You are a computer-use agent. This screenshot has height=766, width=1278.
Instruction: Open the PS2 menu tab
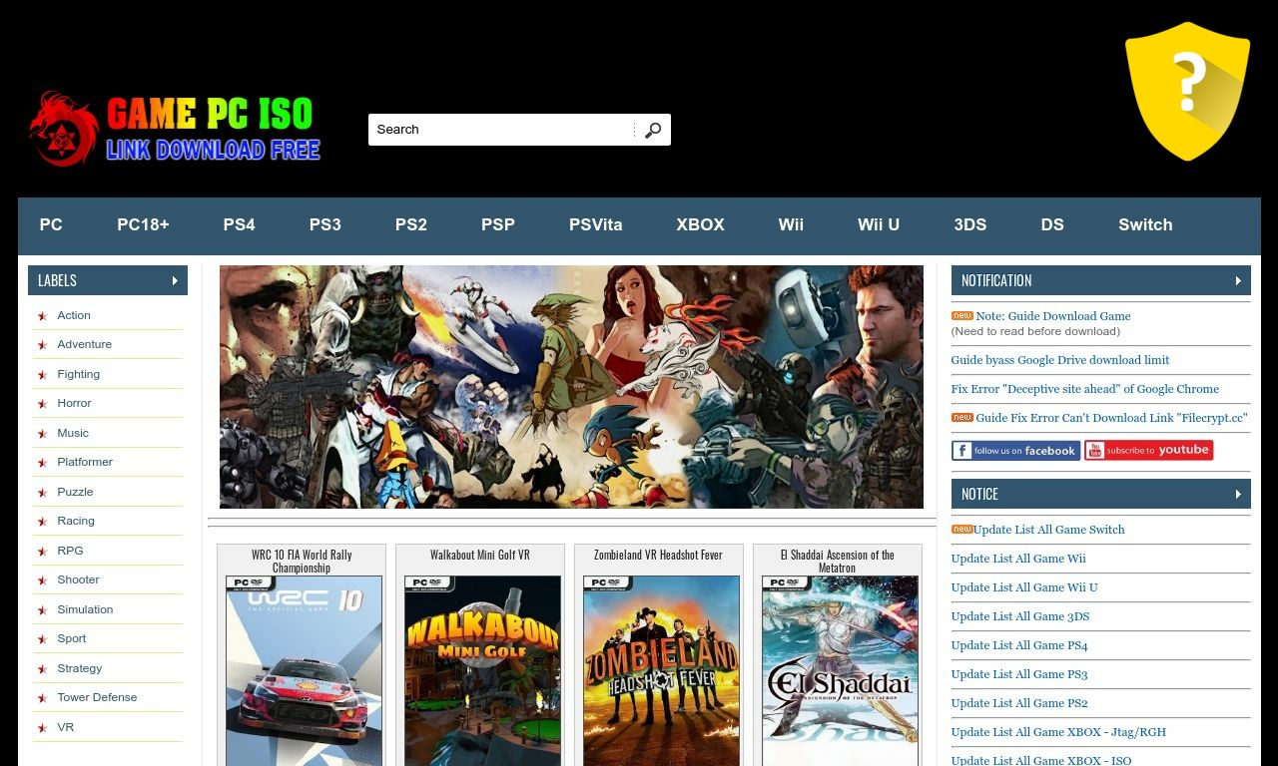[x=410, y=225]
